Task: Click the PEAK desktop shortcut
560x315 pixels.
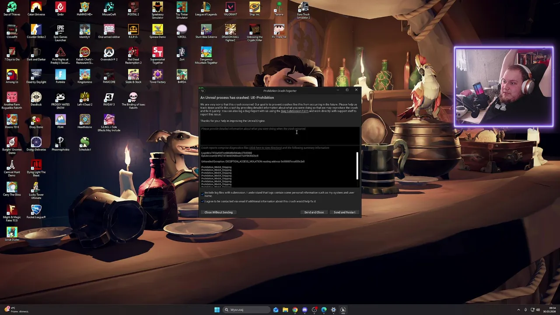Action: coord(60,122)
